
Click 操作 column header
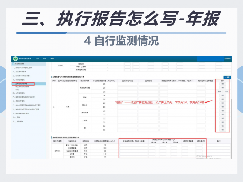point(223,81)
